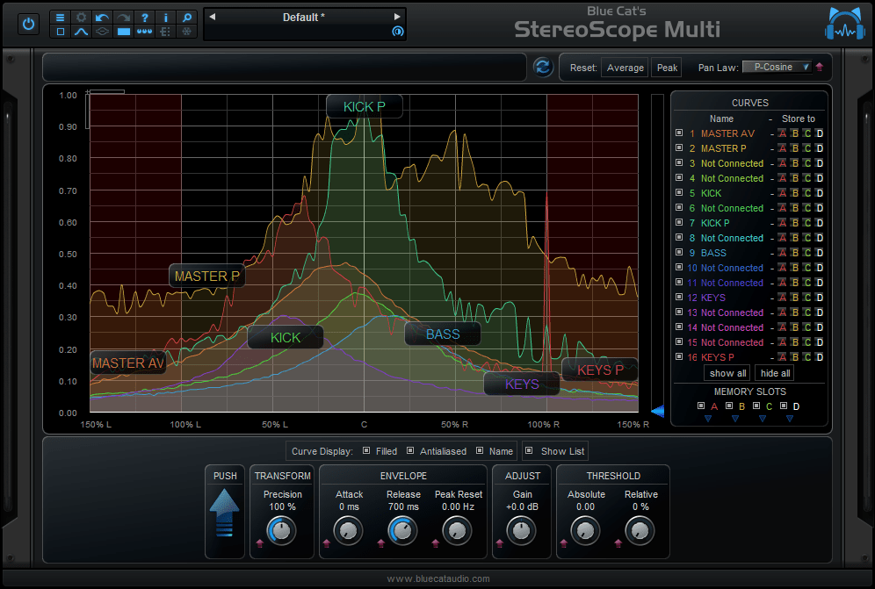Expand memory slot A dropdown arrow
Image resolution: width=875 pixels, height=589 pixels.
tap(708, 419)
